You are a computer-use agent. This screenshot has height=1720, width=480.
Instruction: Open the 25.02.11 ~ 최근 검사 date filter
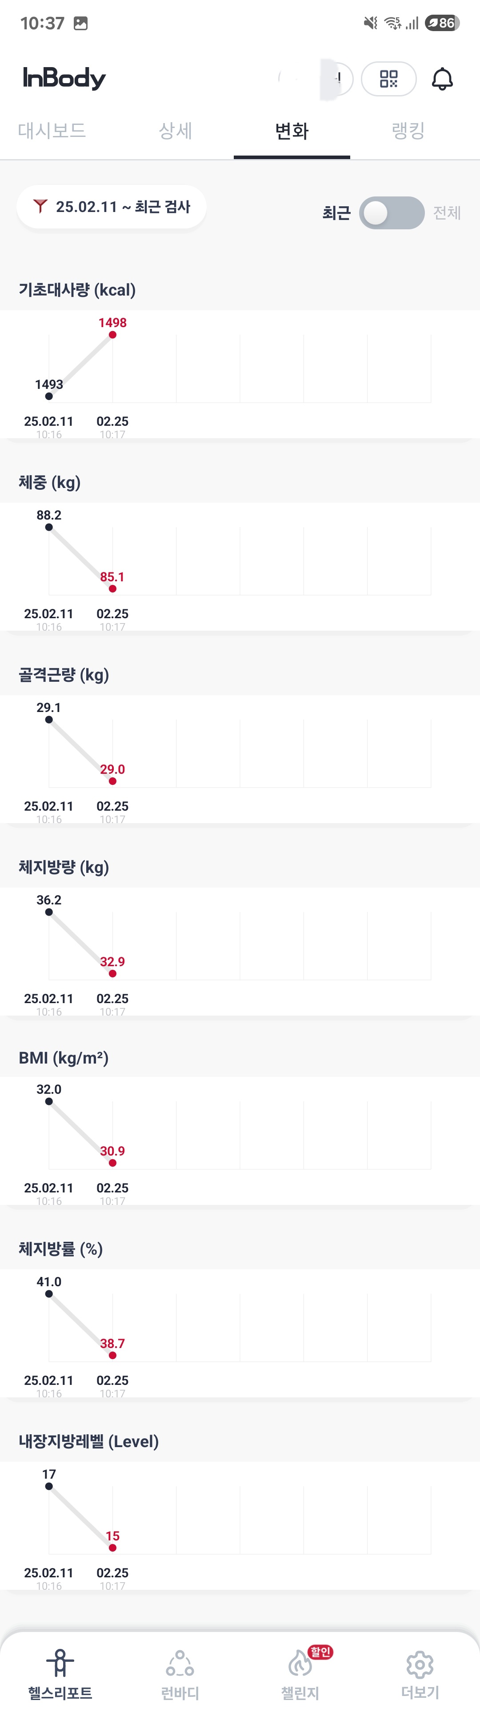point(112,207)
